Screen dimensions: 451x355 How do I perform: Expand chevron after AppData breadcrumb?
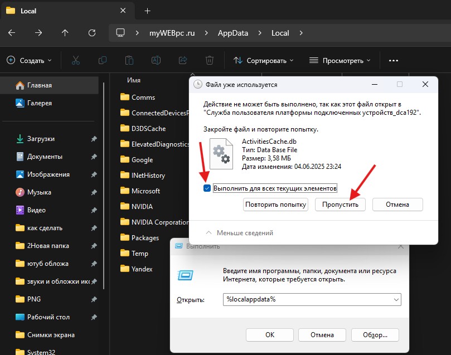coord(260,33)
